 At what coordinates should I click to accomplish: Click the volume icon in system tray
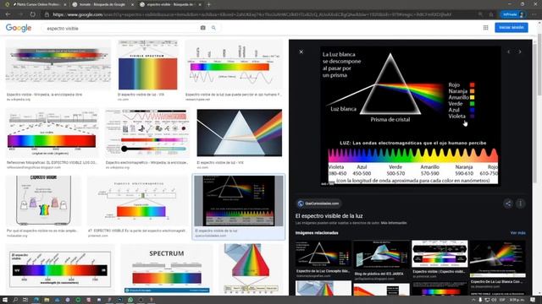(494, 300)
